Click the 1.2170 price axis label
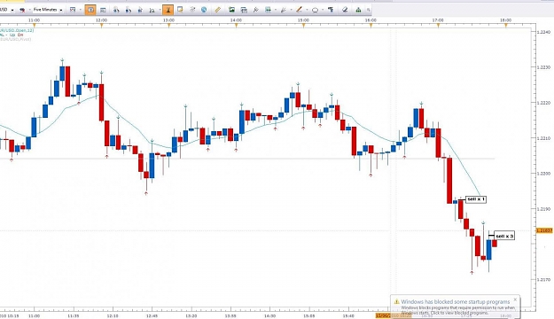The height and width of the screenshot is (319, 554). tap(543, 279)
